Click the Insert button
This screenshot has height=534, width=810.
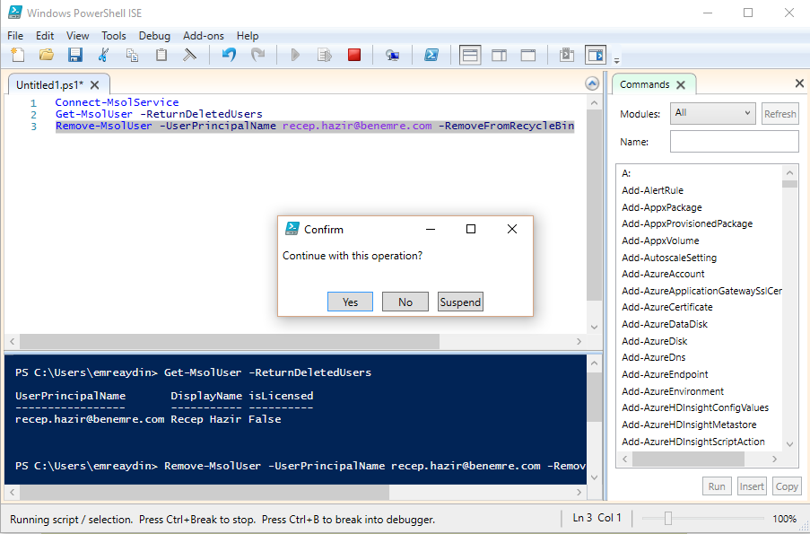pyautogui.click(x=752, y=486)
